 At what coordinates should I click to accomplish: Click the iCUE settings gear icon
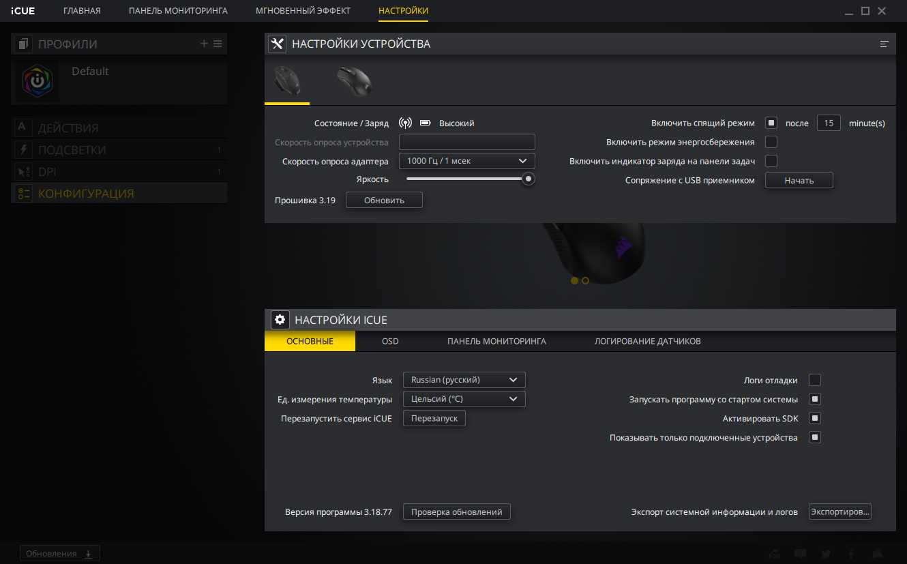[x=280, y=320]
